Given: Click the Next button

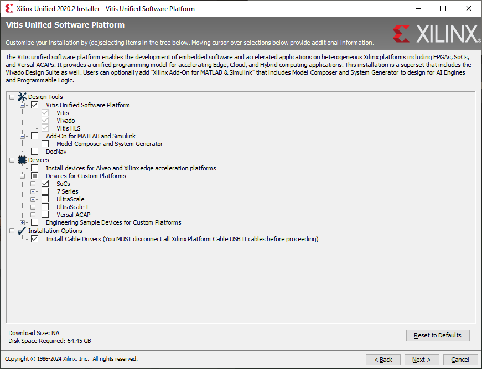Looking at the screenshot, I should (x=421, y=360).
